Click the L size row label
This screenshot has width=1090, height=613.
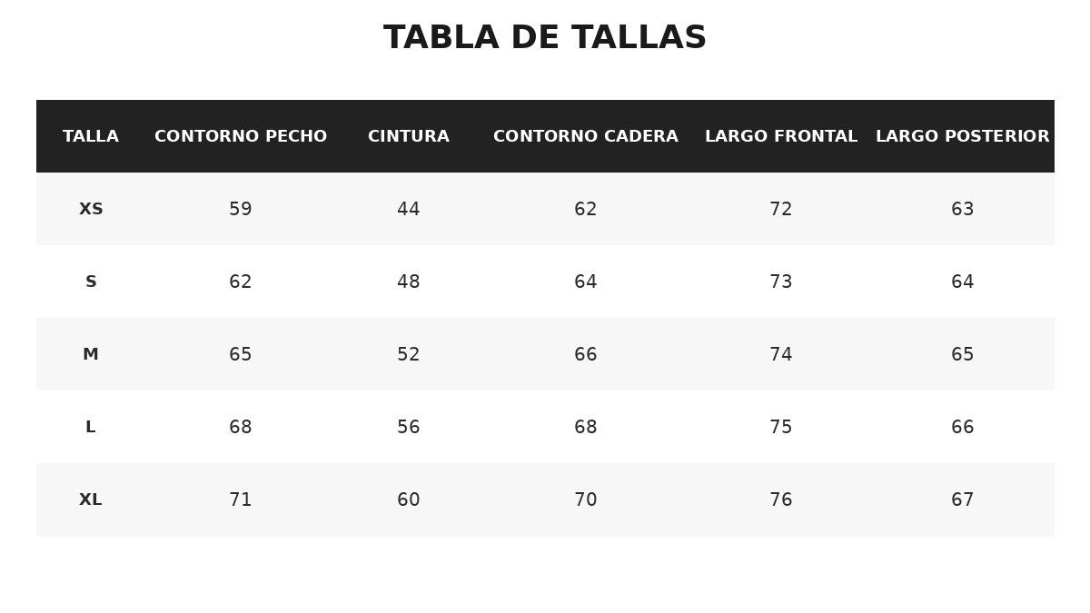point(91,428)
